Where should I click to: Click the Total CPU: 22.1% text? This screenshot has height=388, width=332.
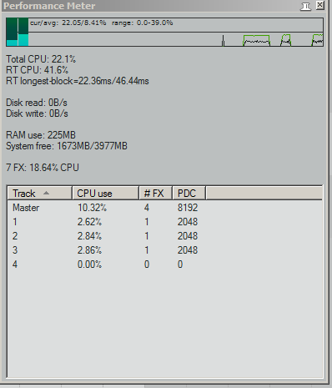(41, 59)
